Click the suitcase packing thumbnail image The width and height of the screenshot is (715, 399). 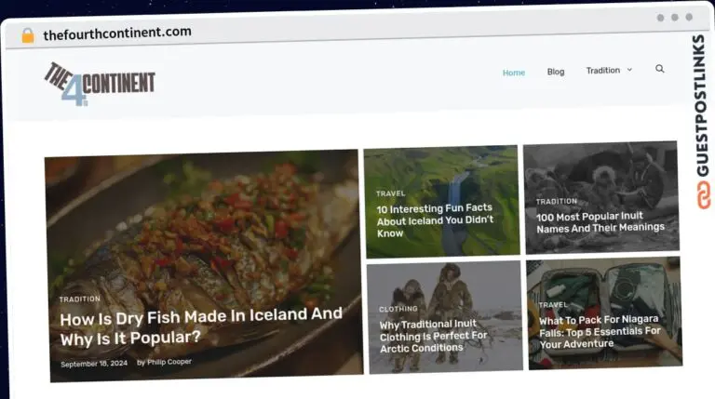click(x=605, y=279)
